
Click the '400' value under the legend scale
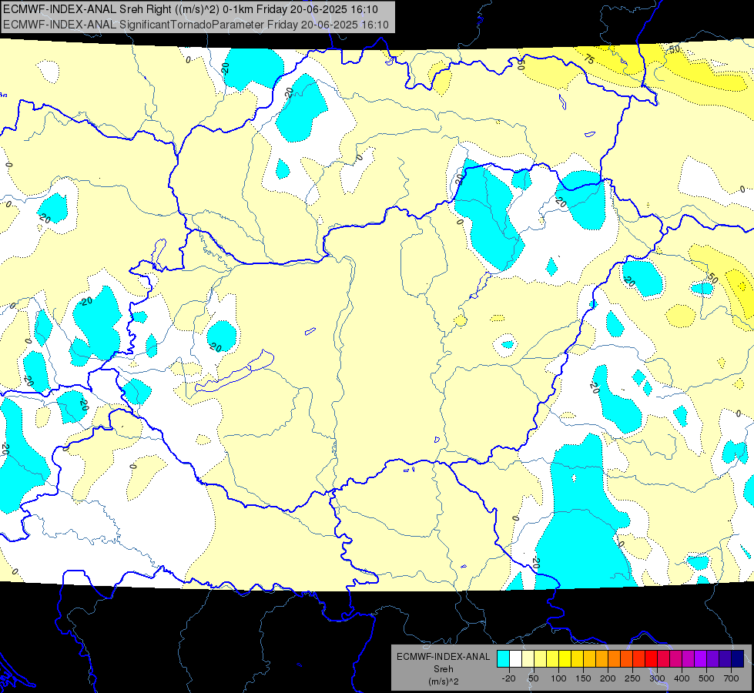682,678
